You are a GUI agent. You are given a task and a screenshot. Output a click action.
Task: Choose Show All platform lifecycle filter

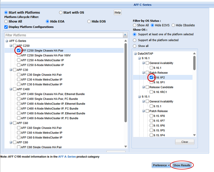6,21
